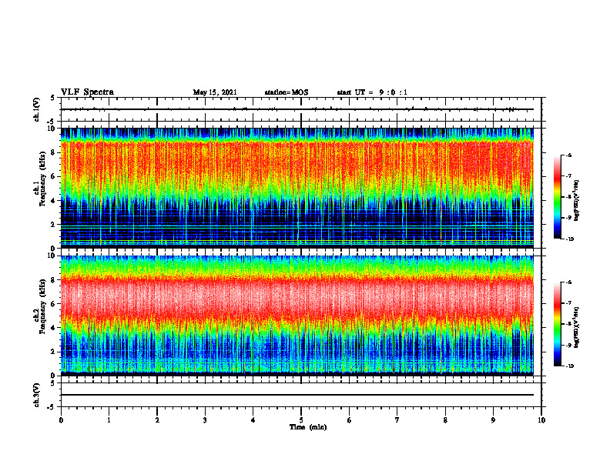Click the 'Time (min)' axis label
The image size is (610, 471).
(308, 427)
